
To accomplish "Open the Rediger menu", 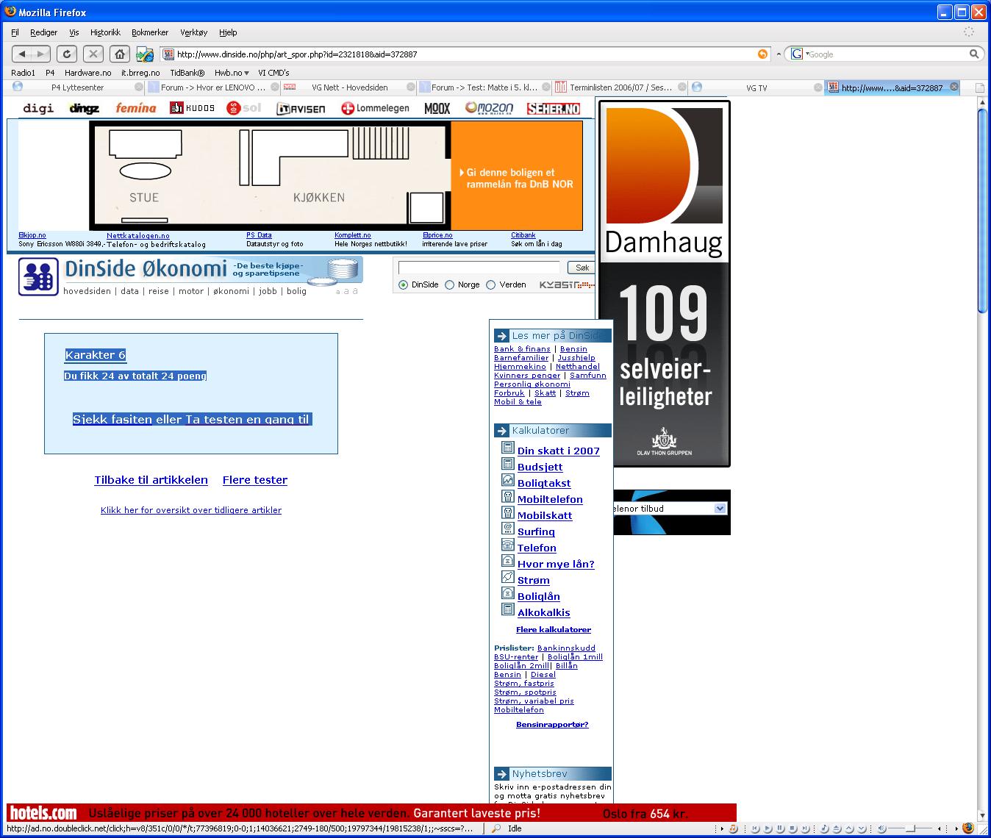I will coord(43,32).
